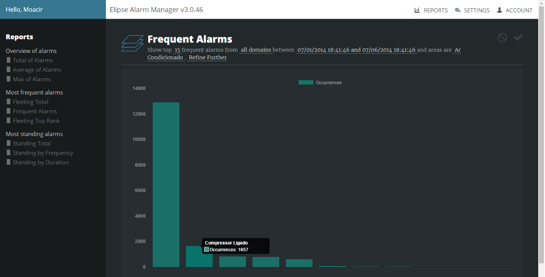Click the cancel circle icon near title
Screen dimensions: 545x277
502,37
